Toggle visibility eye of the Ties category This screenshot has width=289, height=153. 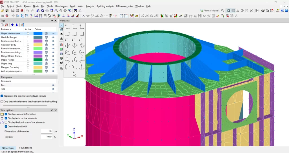(53, 89)
